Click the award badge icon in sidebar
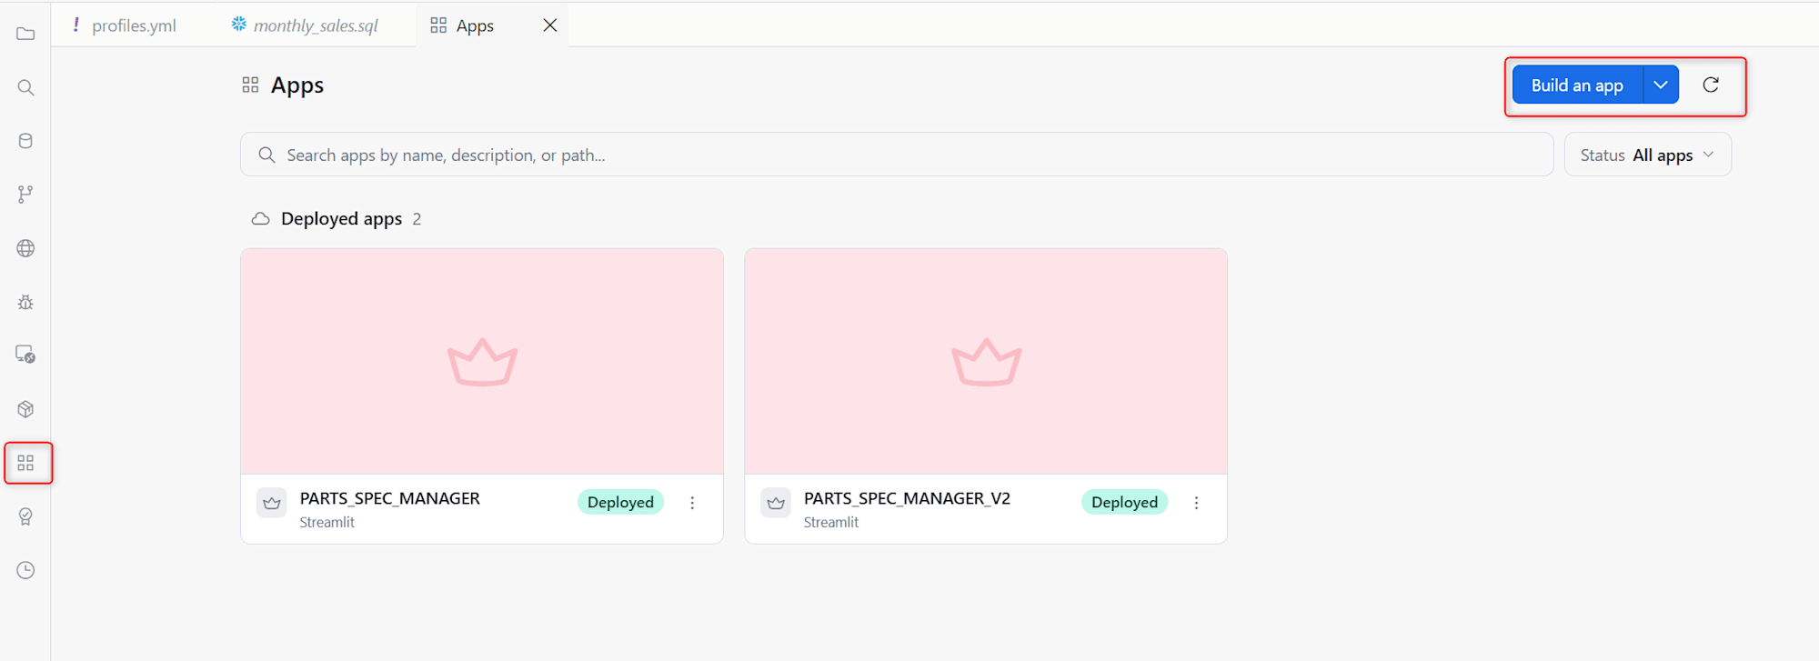Viewport: 1819px width, 661px height. point(25,516)
